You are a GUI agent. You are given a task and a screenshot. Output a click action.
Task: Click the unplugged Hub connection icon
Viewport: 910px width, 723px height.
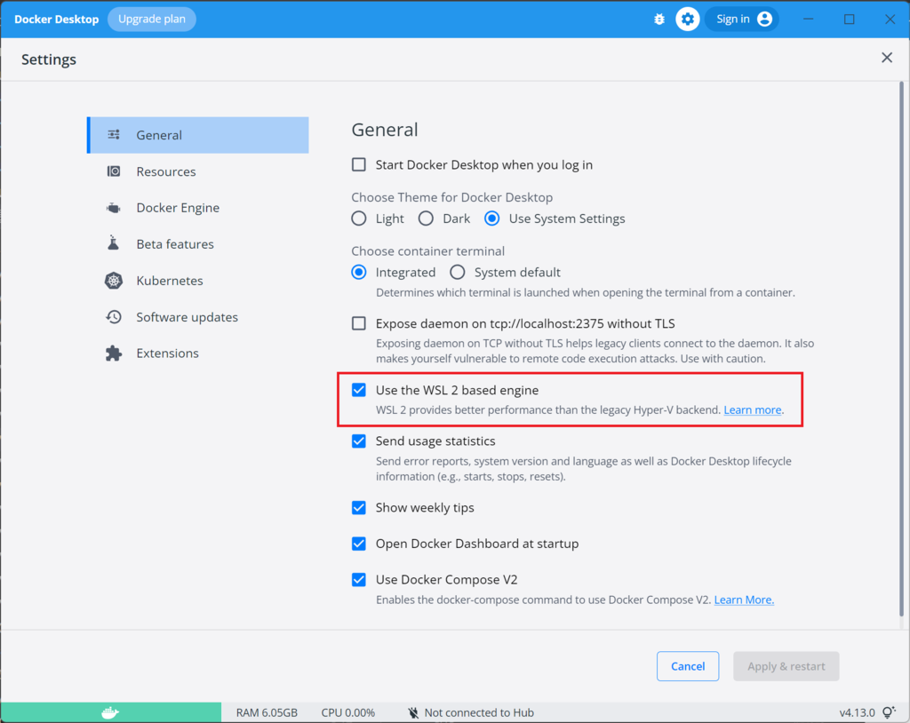pyautogui.click(x=413, y=712)
